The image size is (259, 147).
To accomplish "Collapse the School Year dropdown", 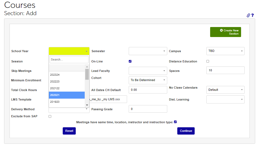I will [69, 51].
